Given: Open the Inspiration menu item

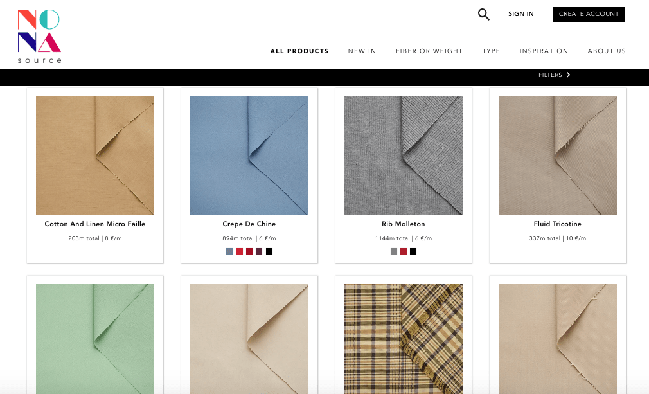Looking at the screenshot, I should (544, 51).
